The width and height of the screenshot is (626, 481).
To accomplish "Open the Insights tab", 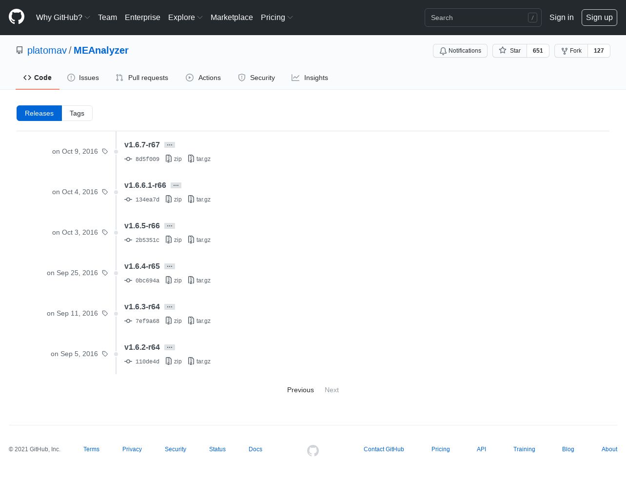I will click(x=310, y=78).
